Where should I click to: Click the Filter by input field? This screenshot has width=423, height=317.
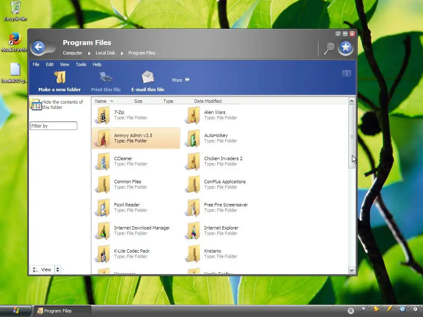(x=53, y=126)
